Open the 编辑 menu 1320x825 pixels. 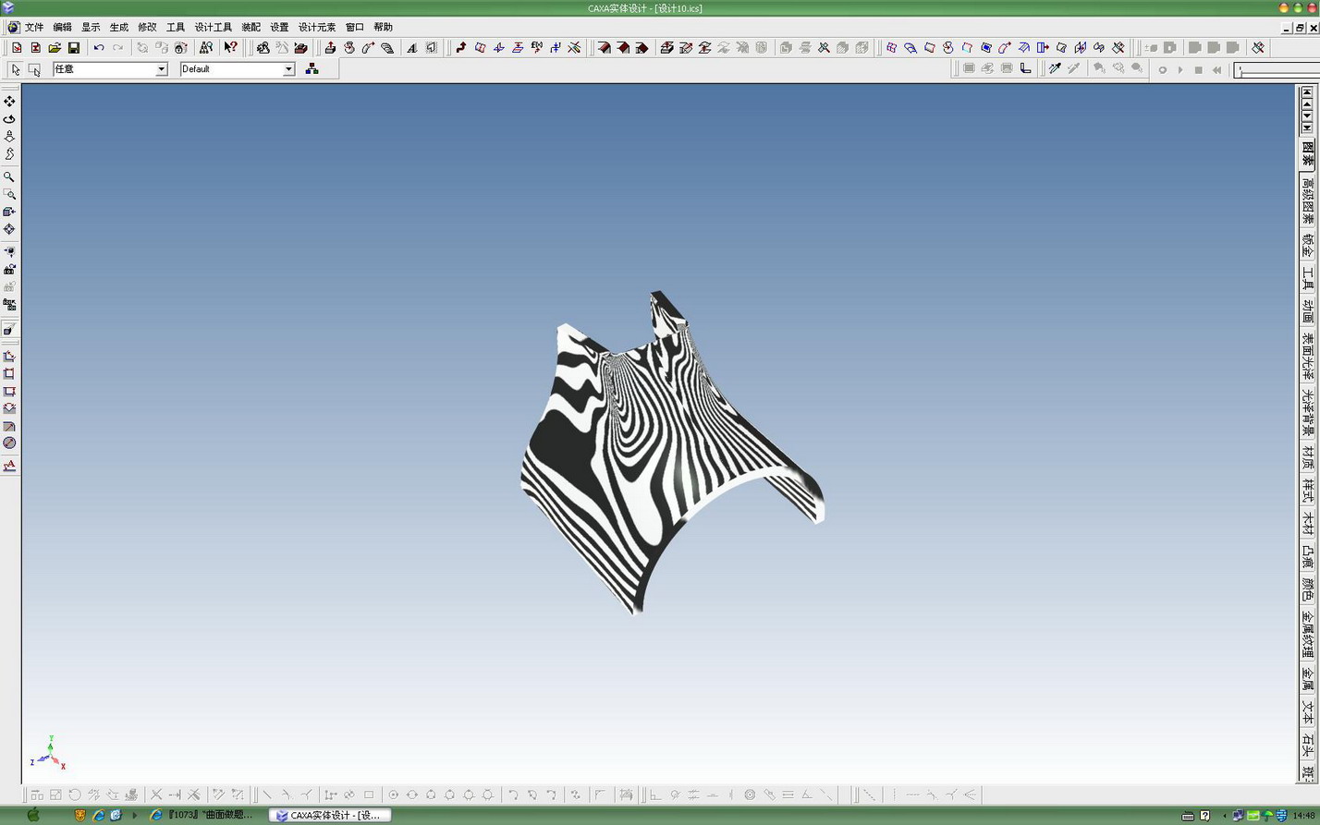pos(63,28)
